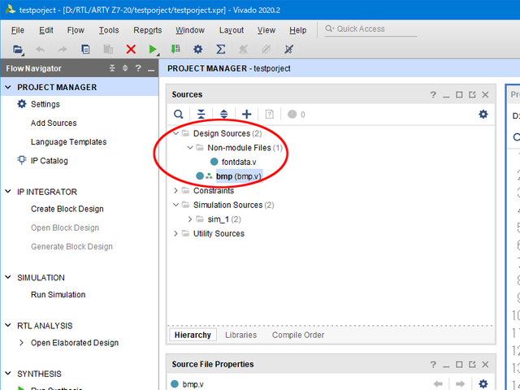The width and height of the screenshot is (520, 390).
Task: Click the IP Catalog entry
Action: click(49, 161)
